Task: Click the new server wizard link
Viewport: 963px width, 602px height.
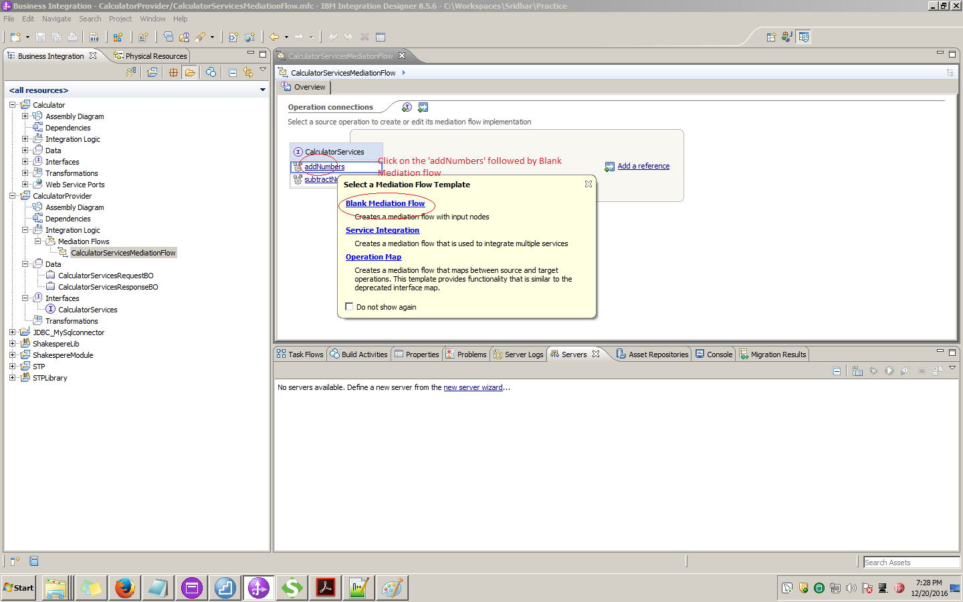Action: pyautogui.click(x=473, y=387)
